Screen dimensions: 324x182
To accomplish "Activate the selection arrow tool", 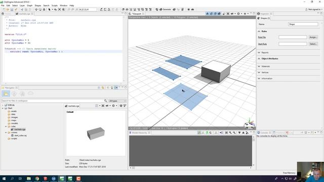I will click(x=49, y=10).
